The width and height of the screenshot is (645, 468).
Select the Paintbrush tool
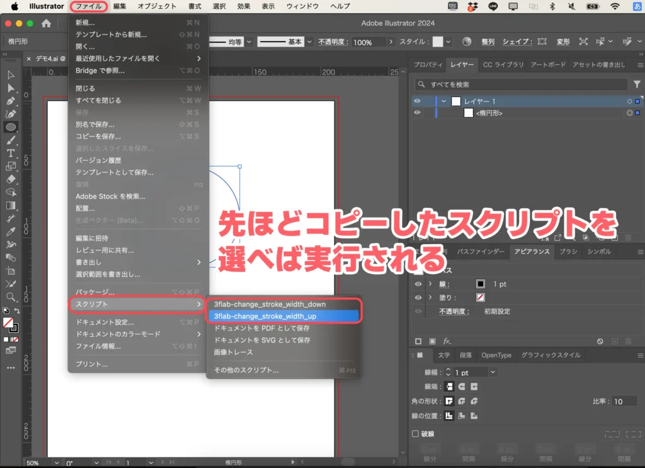pyautogui.click(x=11, y=140)
